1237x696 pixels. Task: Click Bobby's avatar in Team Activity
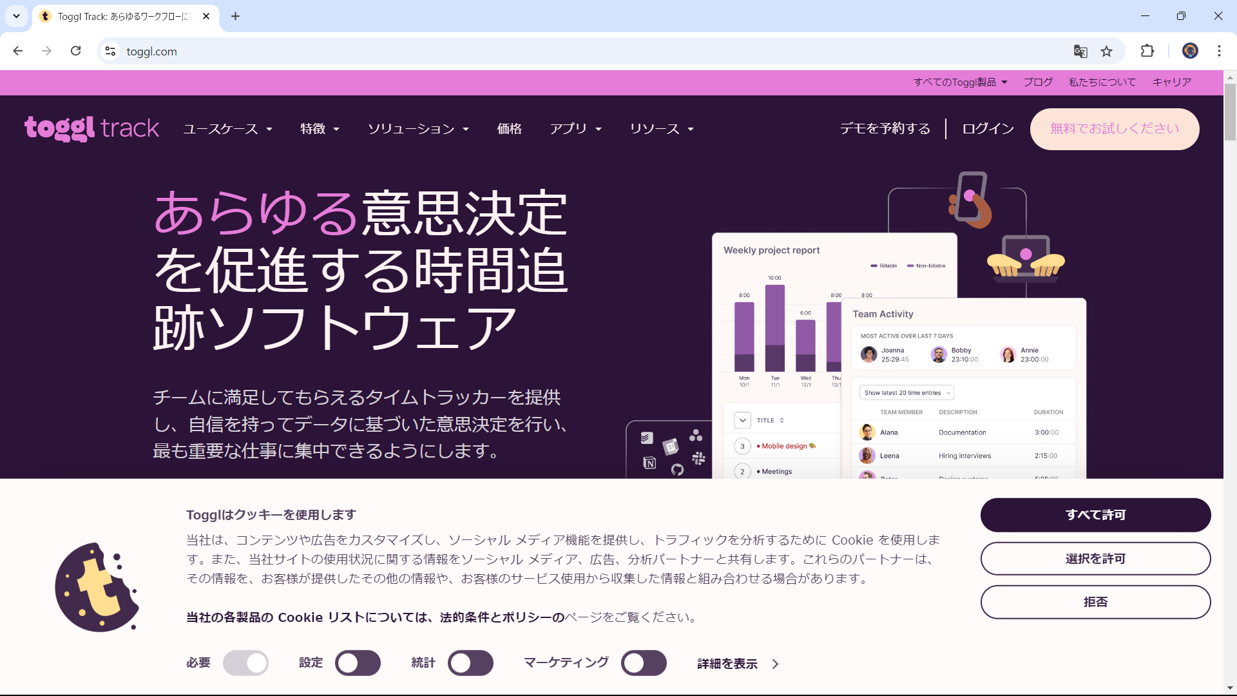939,354
